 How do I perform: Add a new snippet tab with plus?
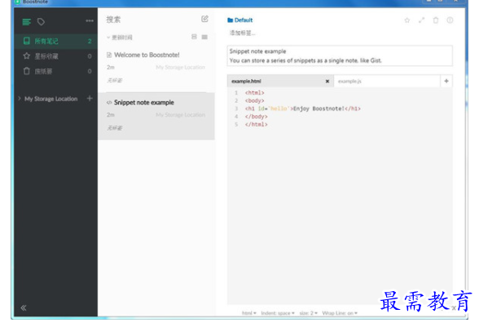coord(446,81)
